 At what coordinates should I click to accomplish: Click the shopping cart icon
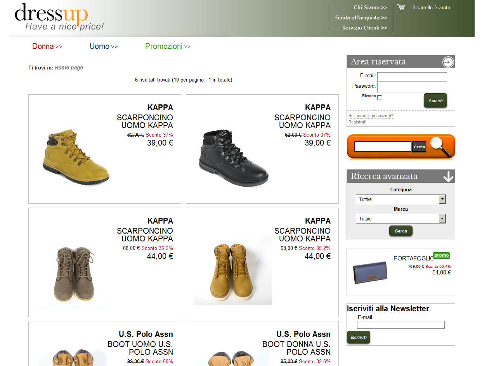[x=401, y=7]
